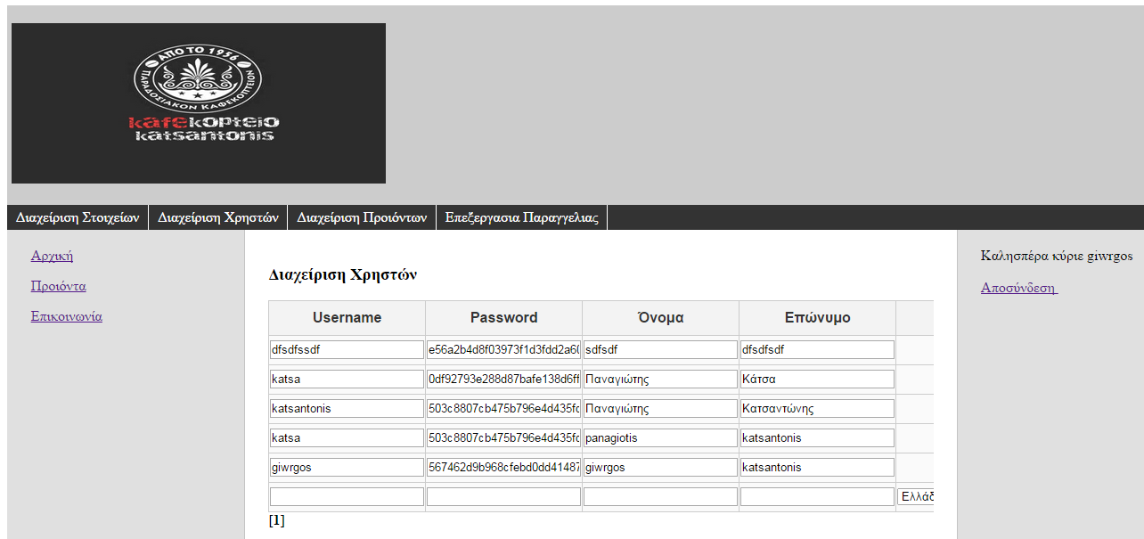Open the Διαχείριση Προιόντων menu item

tap(362, 217)
